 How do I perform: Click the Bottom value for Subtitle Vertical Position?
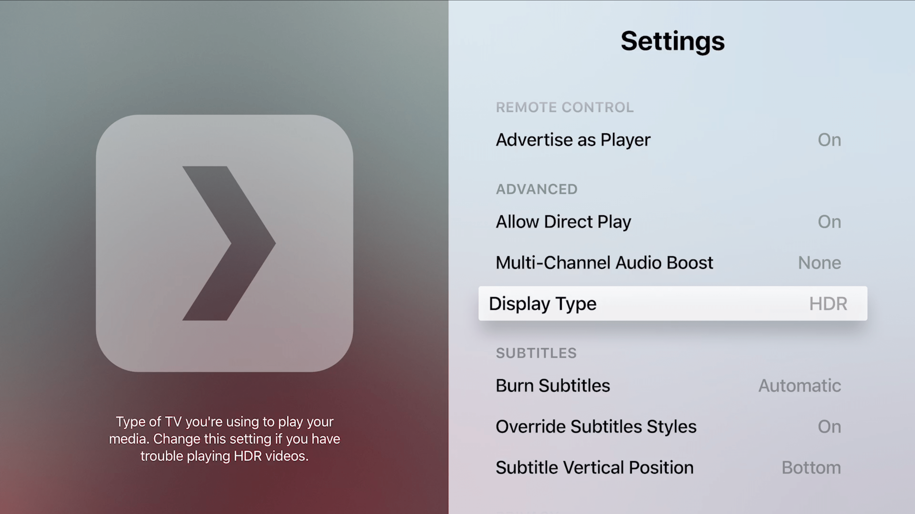(812, 467)
